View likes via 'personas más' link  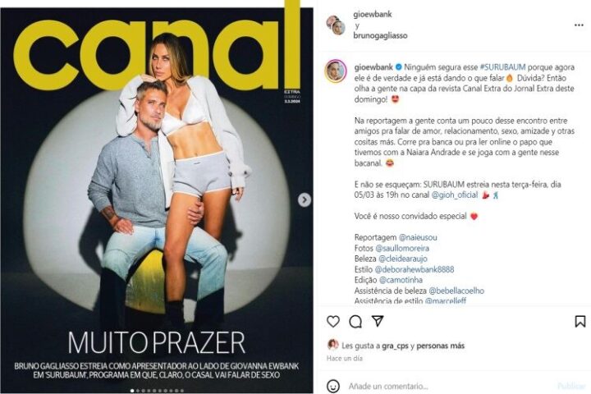[441, 346]
